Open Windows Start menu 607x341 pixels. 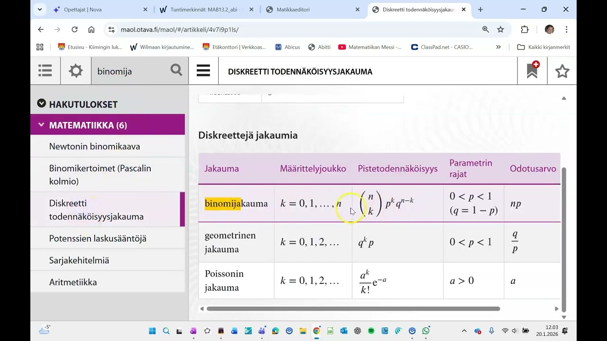[152, 331]
